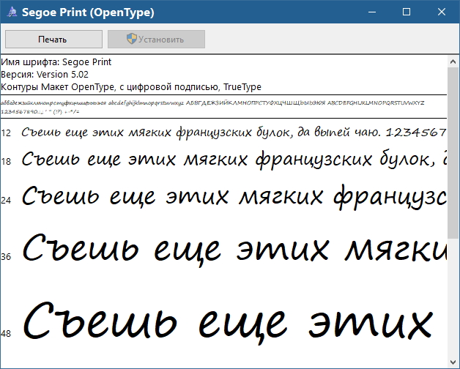This screenshot has height=369, width=460.
Task: Click the 18pt sample sentence
Action: [234, 160]
